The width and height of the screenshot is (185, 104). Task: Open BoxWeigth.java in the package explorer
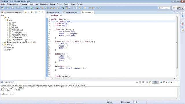click(17, 30)
